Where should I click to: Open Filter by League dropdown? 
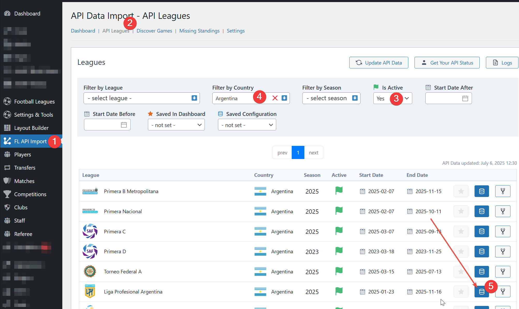tap(142, 98)
